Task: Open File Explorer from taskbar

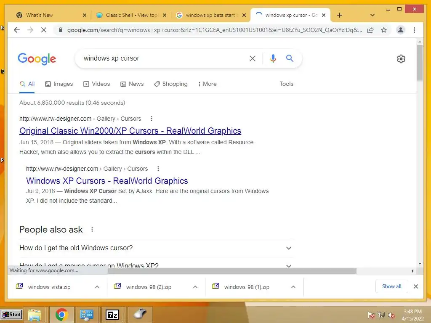Action: [x=35, y=315]
